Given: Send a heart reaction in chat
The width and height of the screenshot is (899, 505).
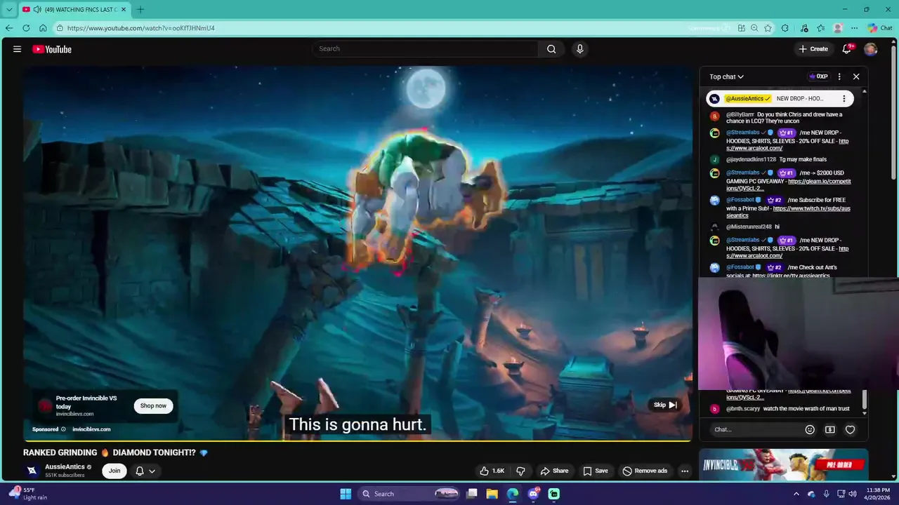Looking at the screenshot, I should [850, 429].
